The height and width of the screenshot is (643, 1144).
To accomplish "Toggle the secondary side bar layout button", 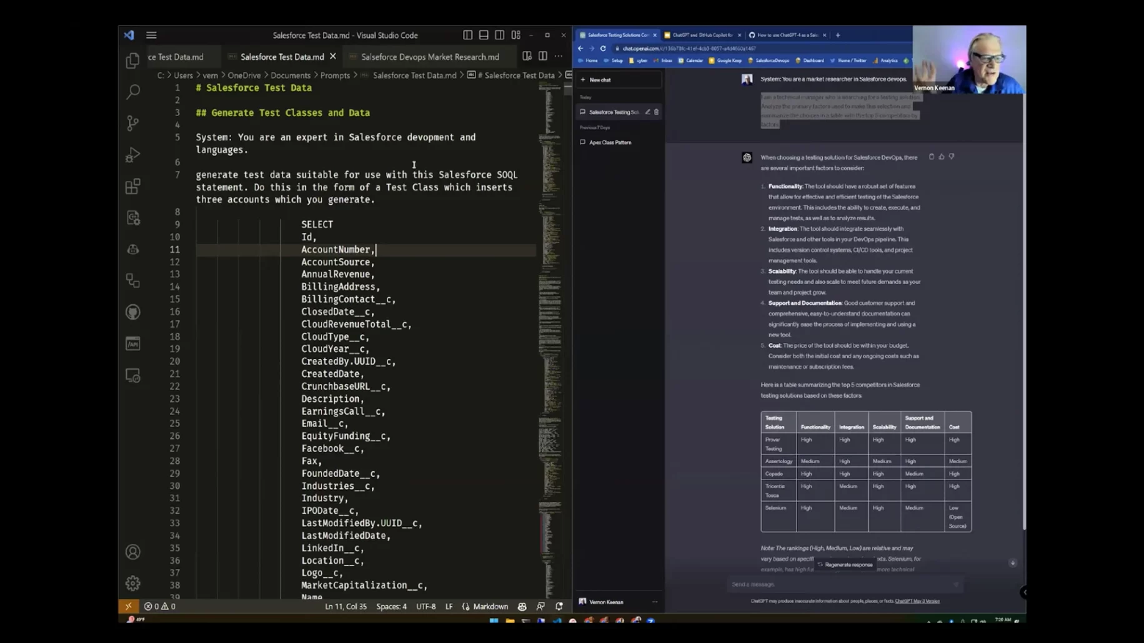I will 500,35.
